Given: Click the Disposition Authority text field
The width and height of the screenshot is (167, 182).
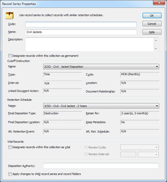Looking at the screenshot, I should pyautogui.click(x=101, y=166).
